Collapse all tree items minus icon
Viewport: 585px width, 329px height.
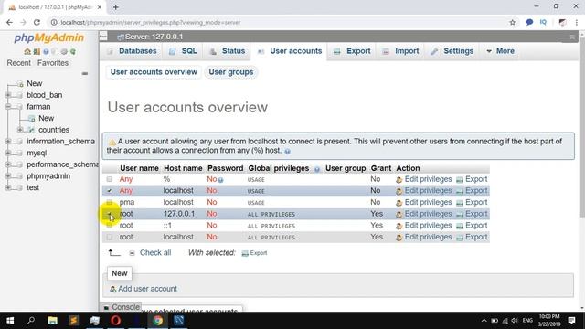[85, 73]
